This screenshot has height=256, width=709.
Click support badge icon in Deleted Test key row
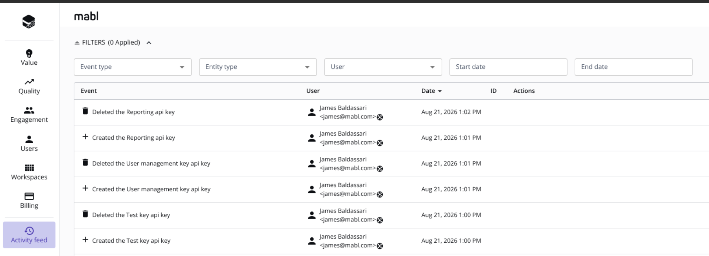click(x=380, y=220)
